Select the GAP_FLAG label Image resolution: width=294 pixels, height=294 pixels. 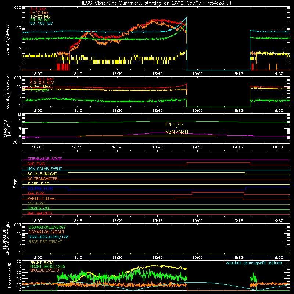tap(36, 164)
